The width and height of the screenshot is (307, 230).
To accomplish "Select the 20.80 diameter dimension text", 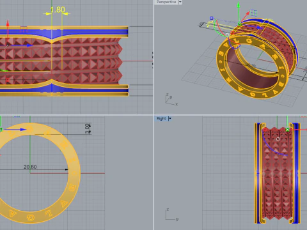I will click(x=30, y=167).
